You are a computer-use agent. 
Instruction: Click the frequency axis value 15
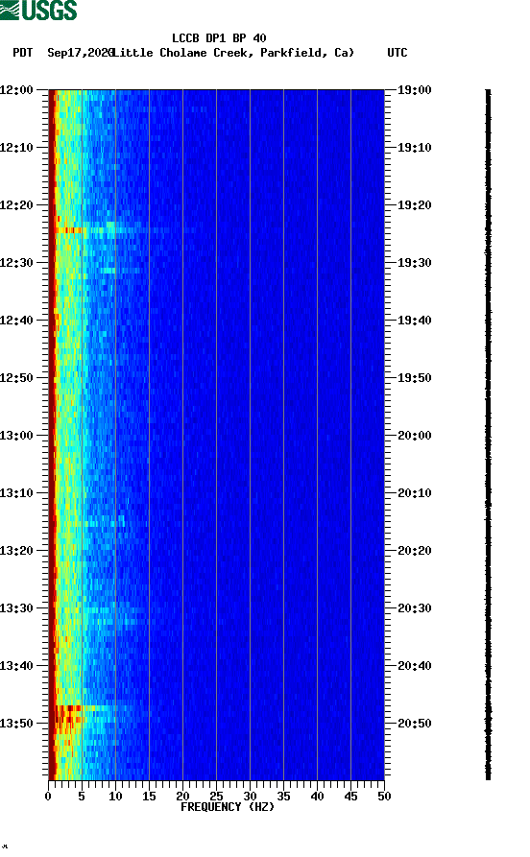[x=149, y=797]
